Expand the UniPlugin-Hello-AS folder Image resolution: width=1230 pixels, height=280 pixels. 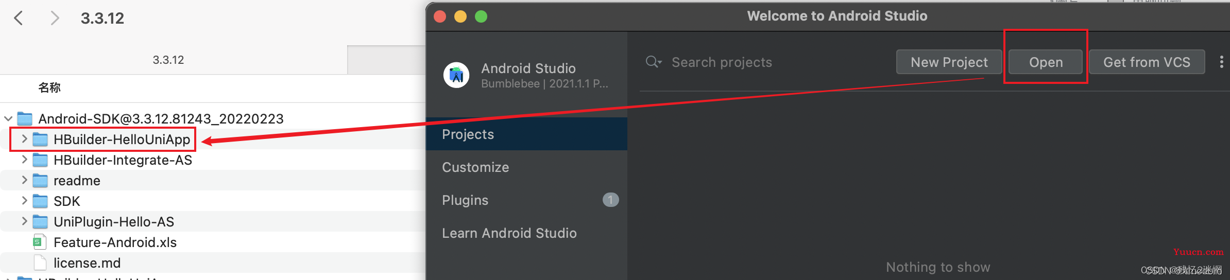pyautogui.click(x=24, y=221)
